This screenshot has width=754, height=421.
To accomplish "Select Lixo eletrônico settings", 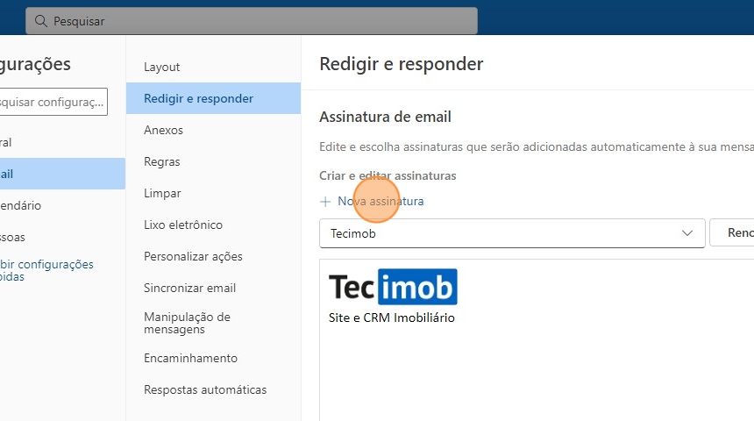I will click(183, 225).
